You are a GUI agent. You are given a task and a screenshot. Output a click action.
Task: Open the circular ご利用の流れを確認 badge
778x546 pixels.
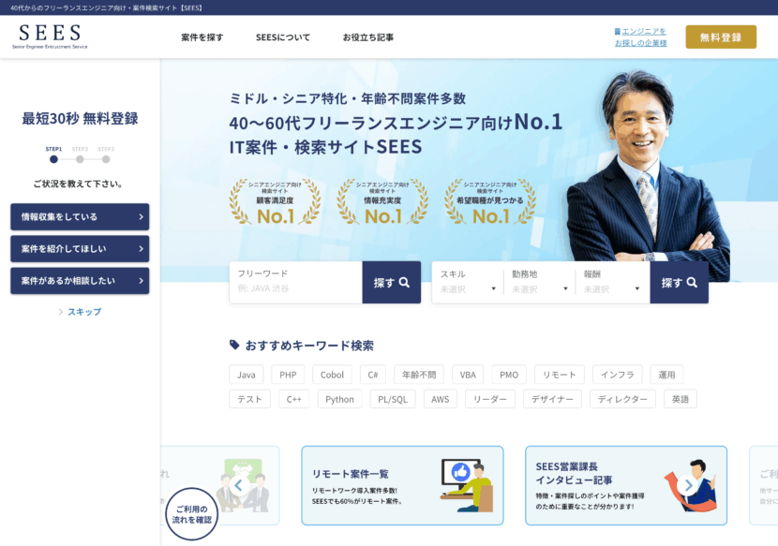(x=191, y=513)
